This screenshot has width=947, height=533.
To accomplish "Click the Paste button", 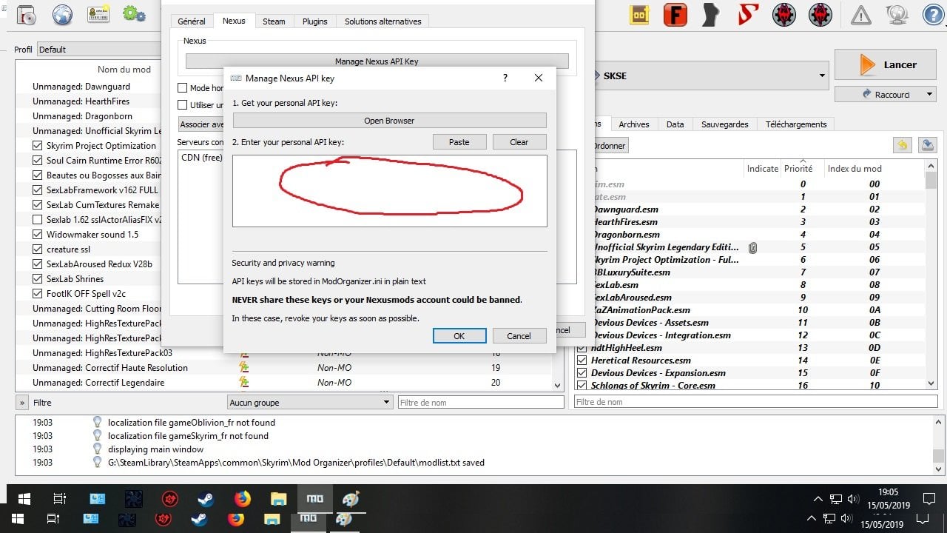I will (x=459, y=142).
